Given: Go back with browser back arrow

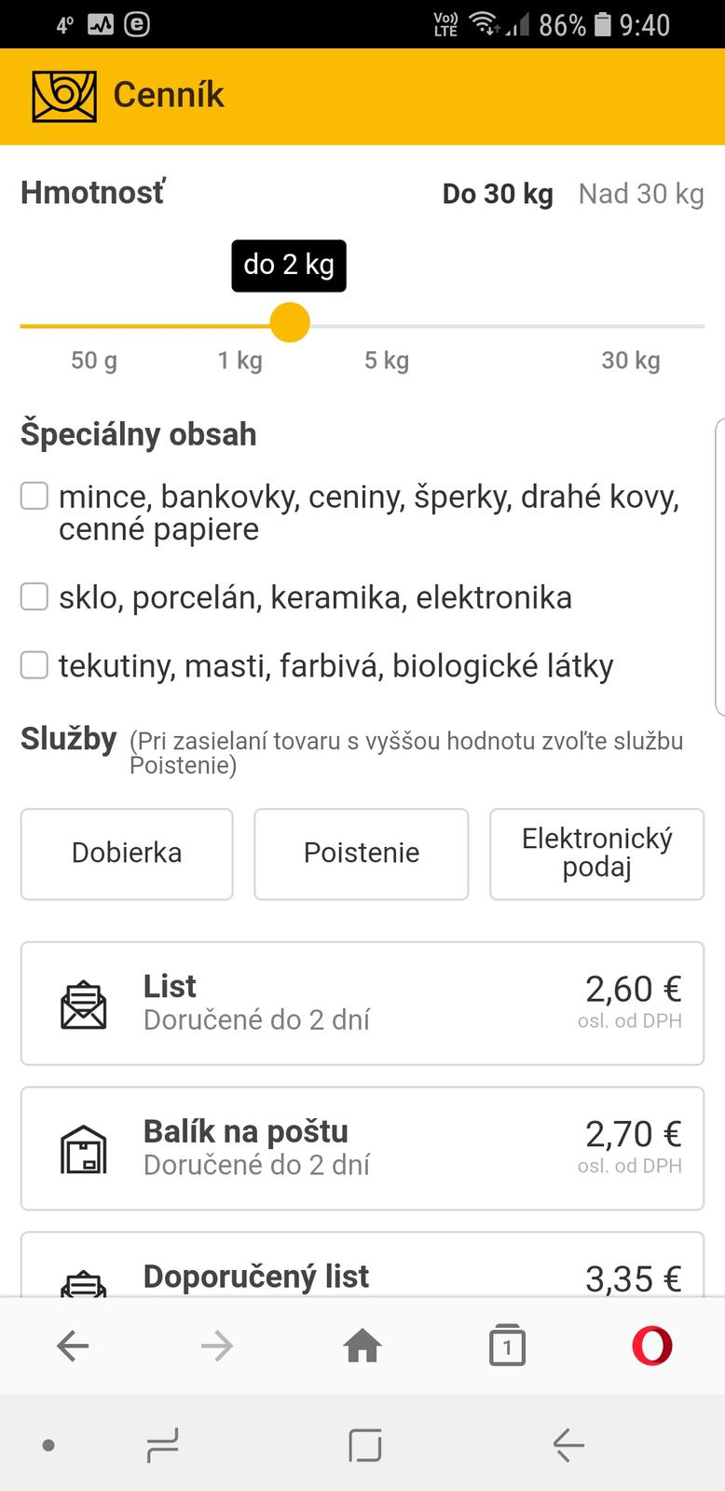Looking at the screenshot, I should (73, 1346).
